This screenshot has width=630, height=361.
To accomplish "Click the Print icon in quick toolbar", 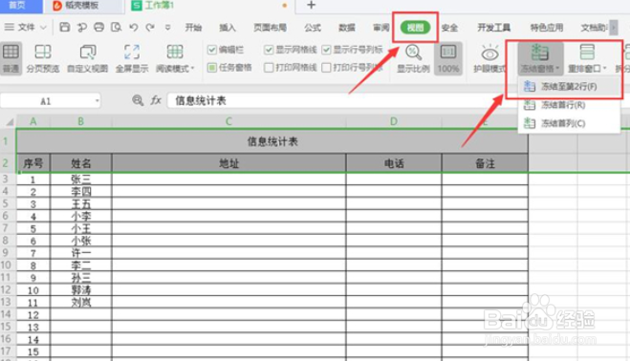I will point(98,28).
